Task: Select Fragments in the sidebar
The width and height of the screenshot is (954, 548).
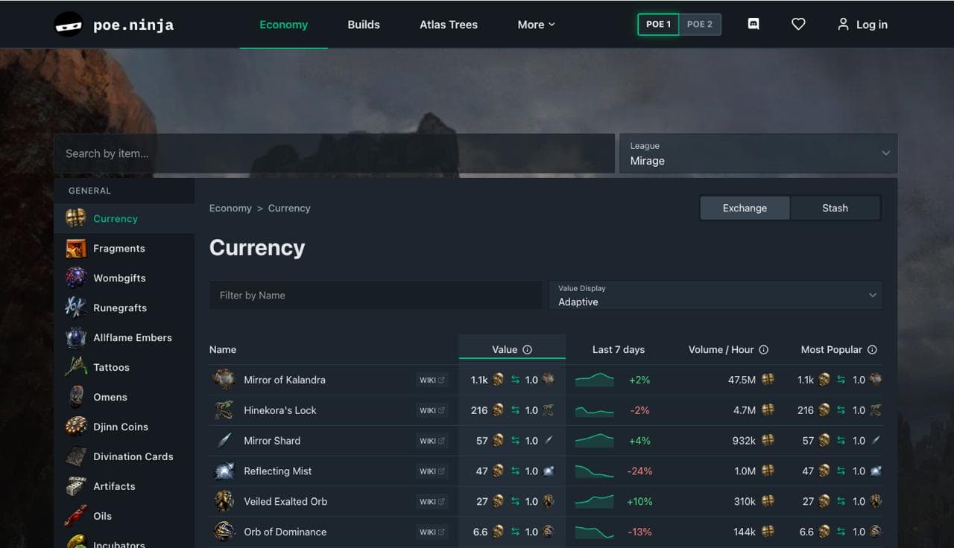Action: click(x=124, y=249)
